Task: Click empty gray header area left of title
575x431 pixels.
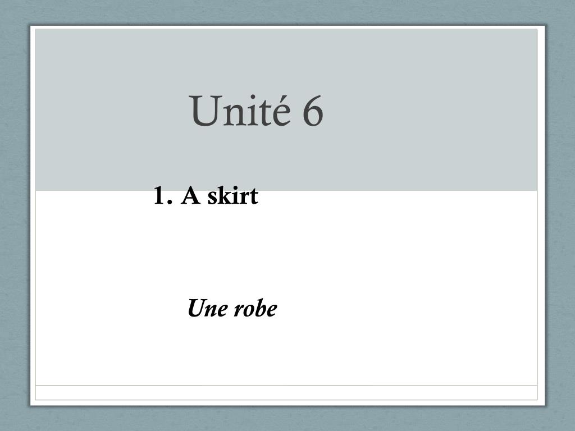Action: (x=110, y=110)
